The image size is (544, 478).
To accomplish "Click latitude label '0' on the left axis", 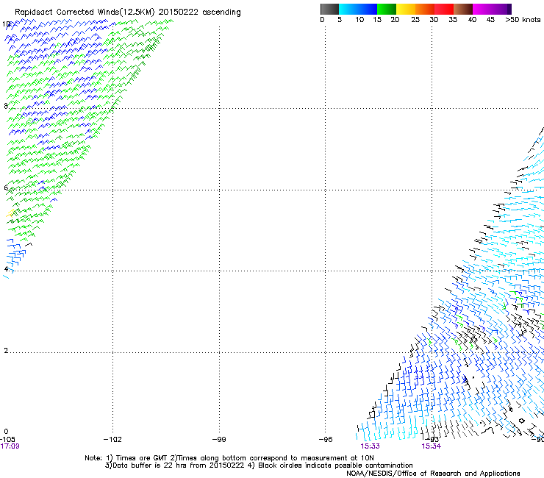I will point(6,432).
